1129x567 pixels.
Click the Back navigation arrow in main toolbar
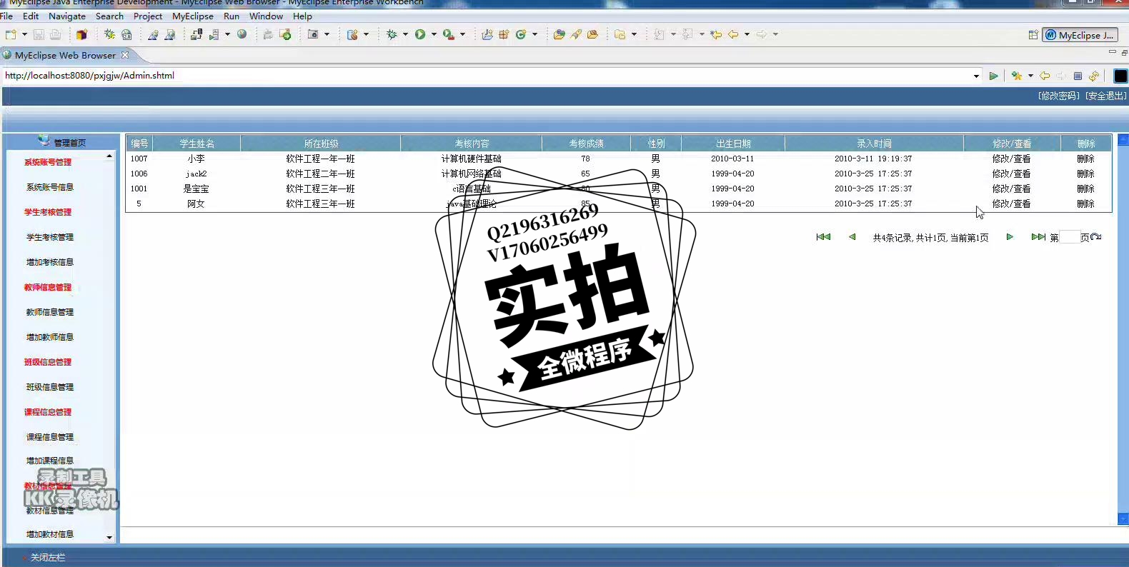click(733, 34)
